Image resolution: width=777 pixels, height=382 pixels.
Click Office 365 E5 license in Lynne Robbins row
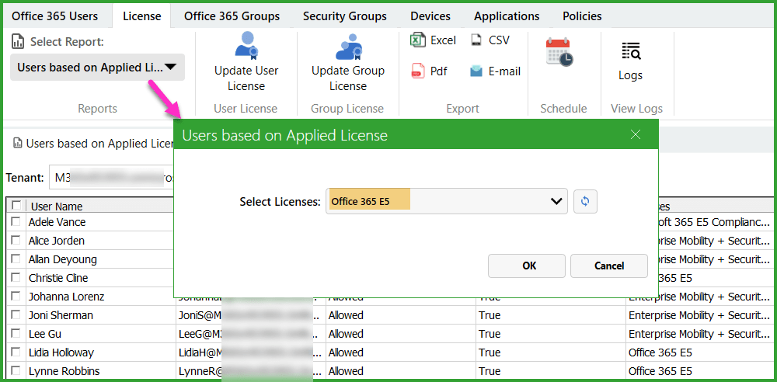coord(660,371)
